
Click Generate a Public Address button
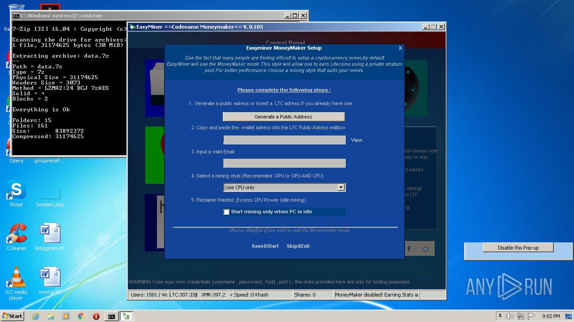click(283, 117)
